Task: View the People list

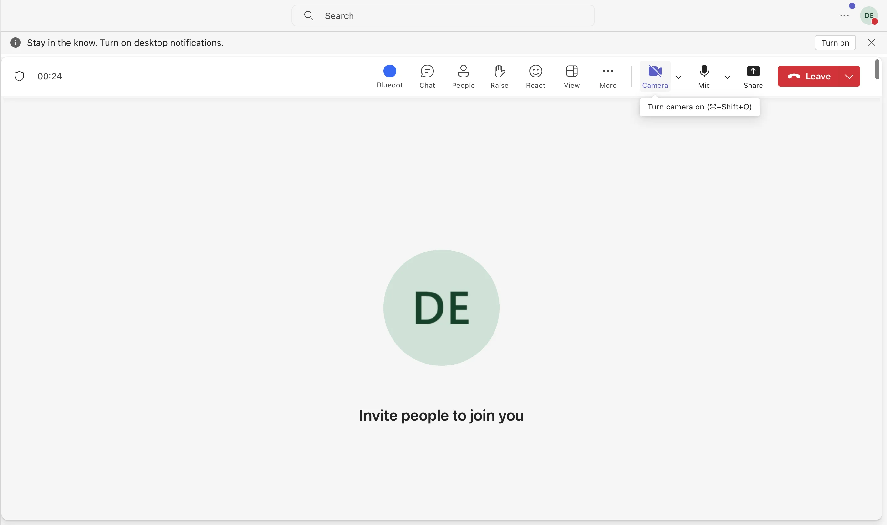Action: [463, 75]
